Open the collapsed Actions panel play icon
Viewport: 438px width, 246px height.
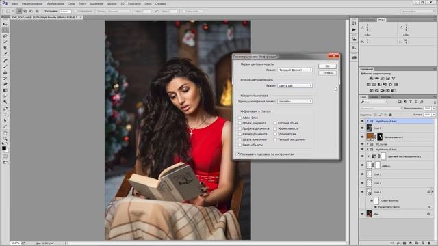coord(354,29)
